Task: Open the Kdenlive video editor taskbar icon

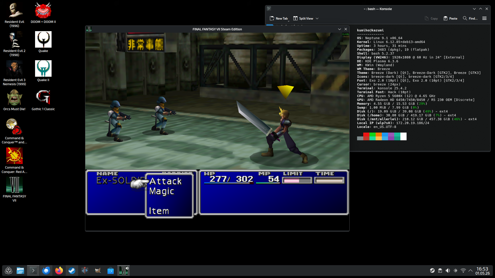Action: pos(85,271)
